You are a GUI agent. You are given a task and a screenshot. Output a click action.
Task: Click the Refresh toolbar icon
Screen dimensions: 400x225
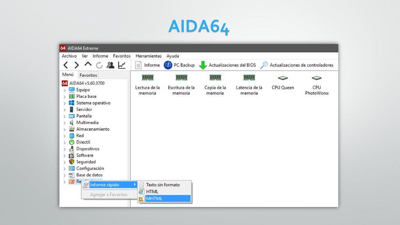coord(99,65)
